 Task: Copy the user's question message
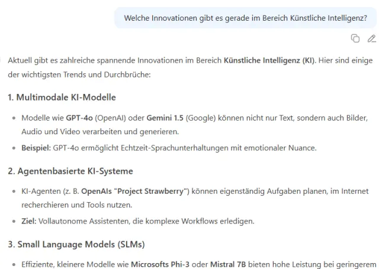point(355,38)
